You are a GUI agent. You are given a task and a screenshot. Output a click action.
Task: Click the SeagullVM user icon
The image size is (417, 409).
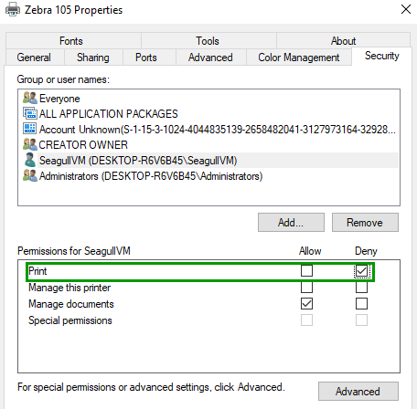click(x=30, y=160)
